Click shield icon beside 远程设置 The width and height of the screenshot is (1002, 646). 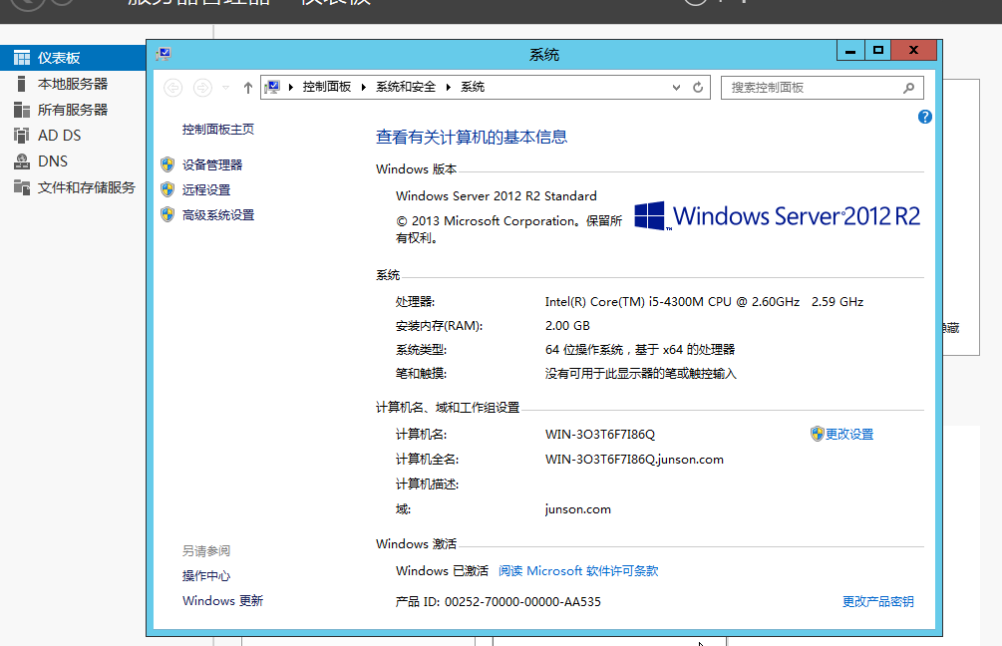(x=167, y=189)
